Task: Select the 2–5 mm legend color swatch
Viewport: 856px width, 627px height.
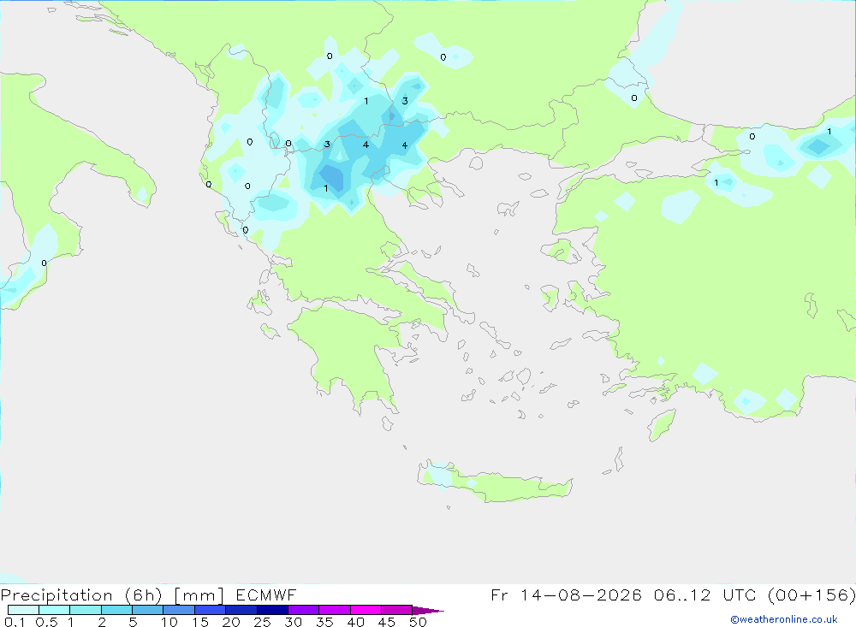Action: point(116,610)
